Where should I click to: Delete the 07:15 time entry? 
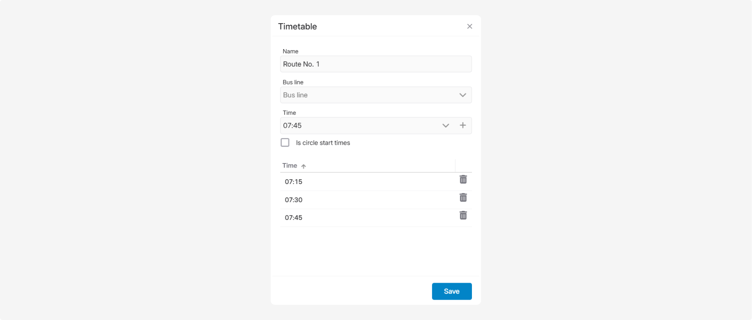[463, 179]
